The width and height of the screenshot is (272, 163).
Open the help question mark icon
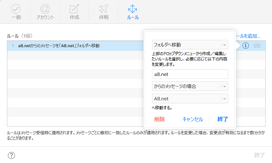coord(11,155)
